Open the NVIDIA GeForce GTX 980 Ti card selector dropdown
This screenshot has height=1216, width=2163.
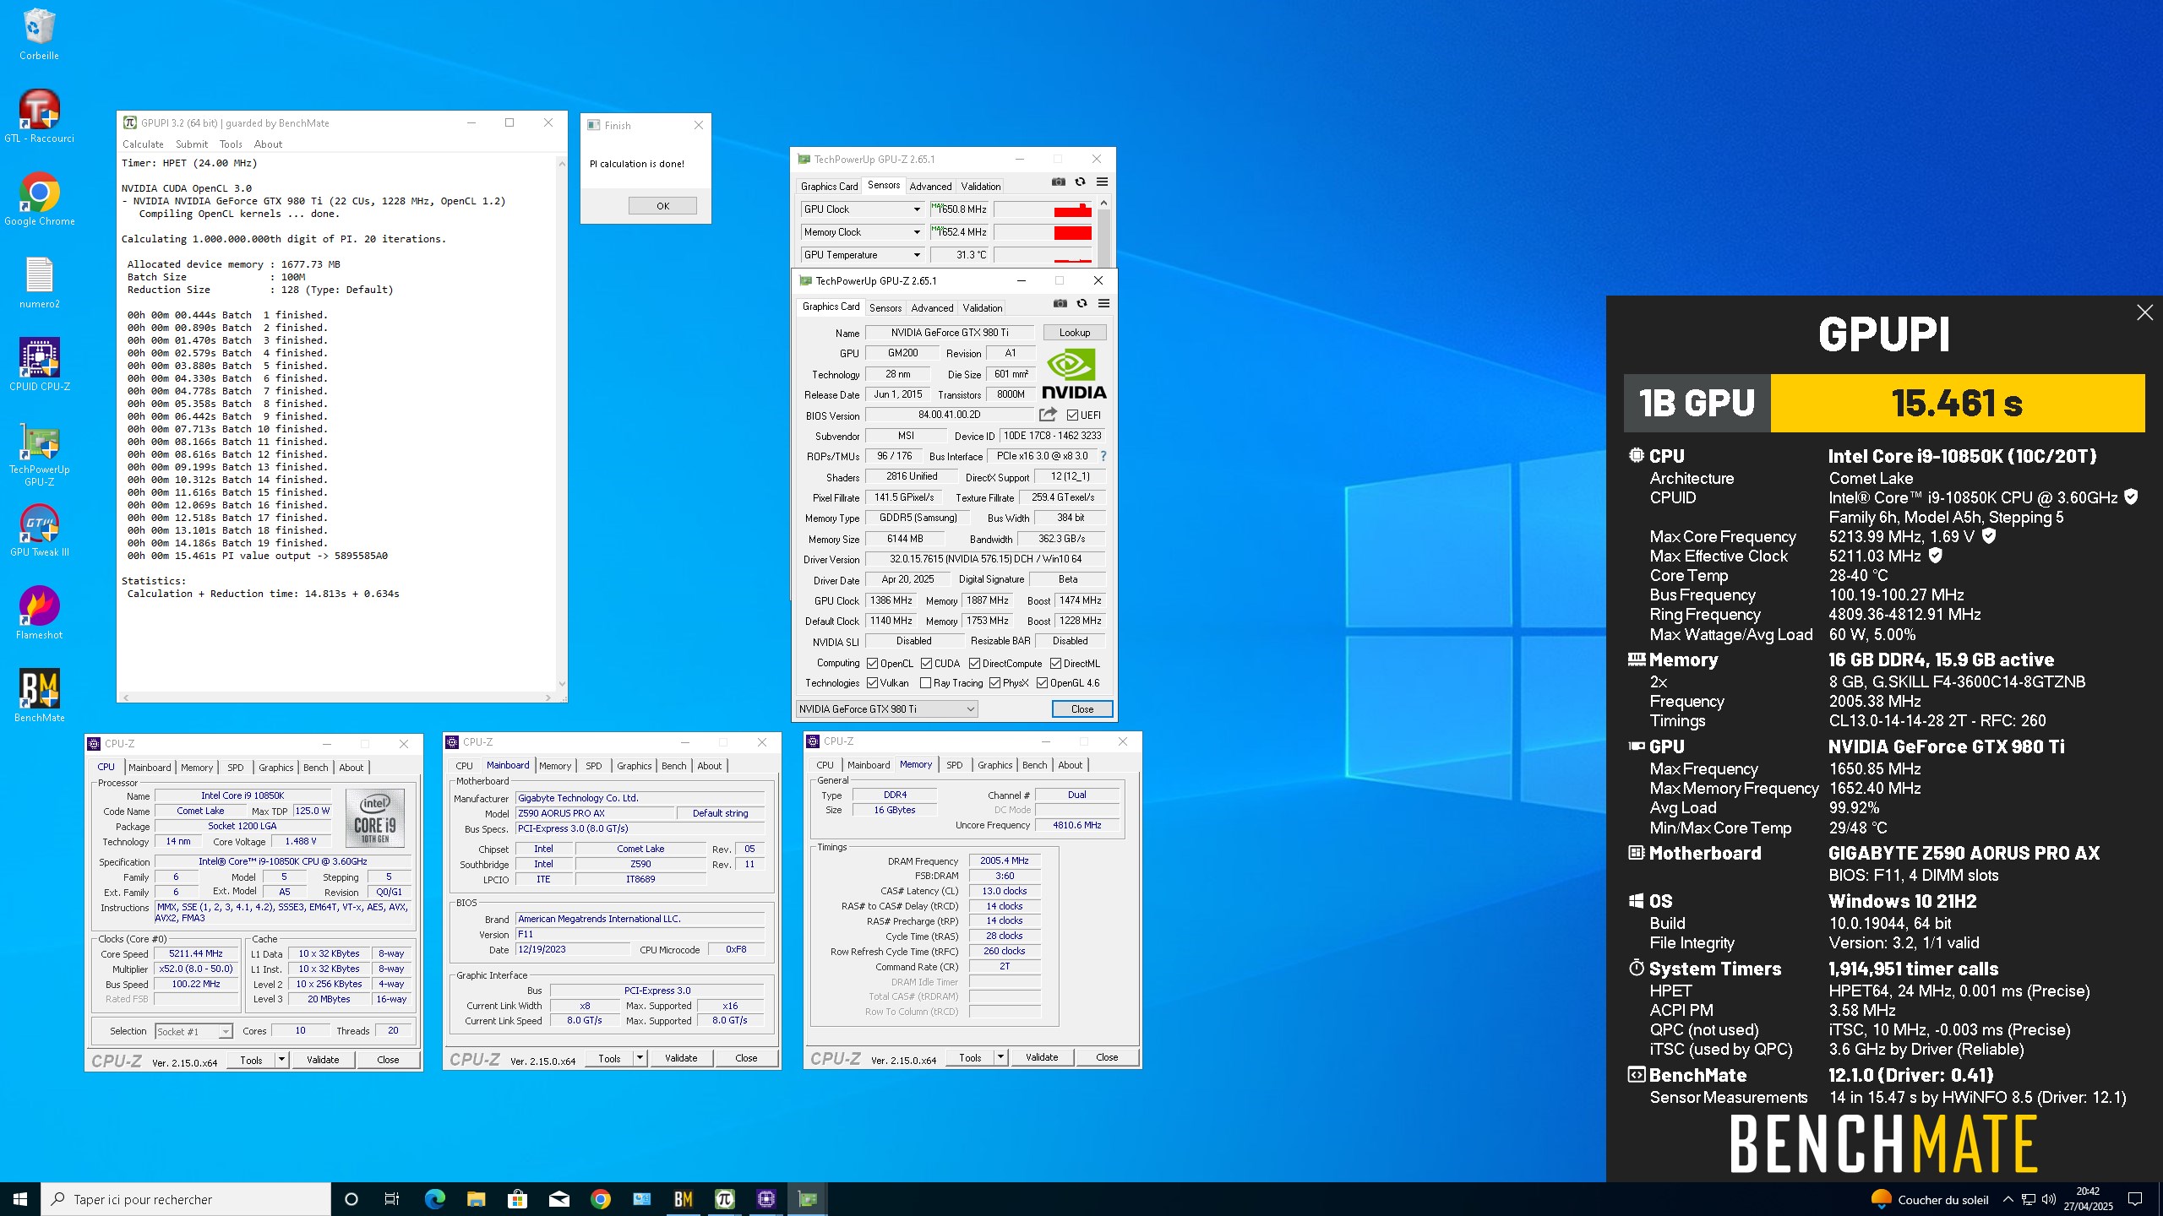(886, 709)
